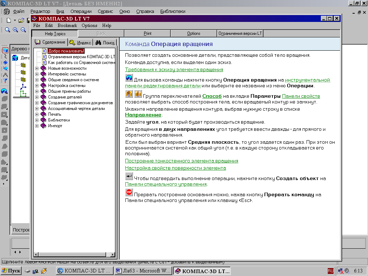Open the Добро пожаловать! help topic

pyautogui.click(x=66, y=51)
